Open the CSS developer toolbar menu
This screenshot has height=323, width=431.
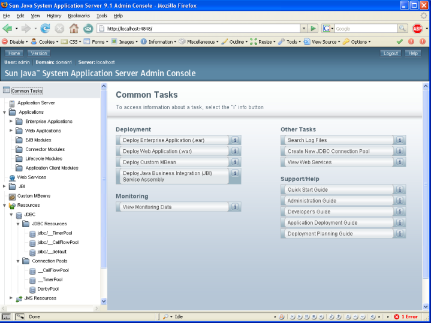[71, 42]
